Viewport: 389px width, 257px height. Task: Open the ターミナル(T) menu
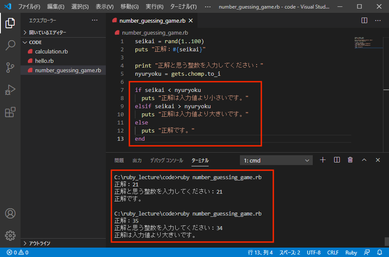tap(183, 7)
